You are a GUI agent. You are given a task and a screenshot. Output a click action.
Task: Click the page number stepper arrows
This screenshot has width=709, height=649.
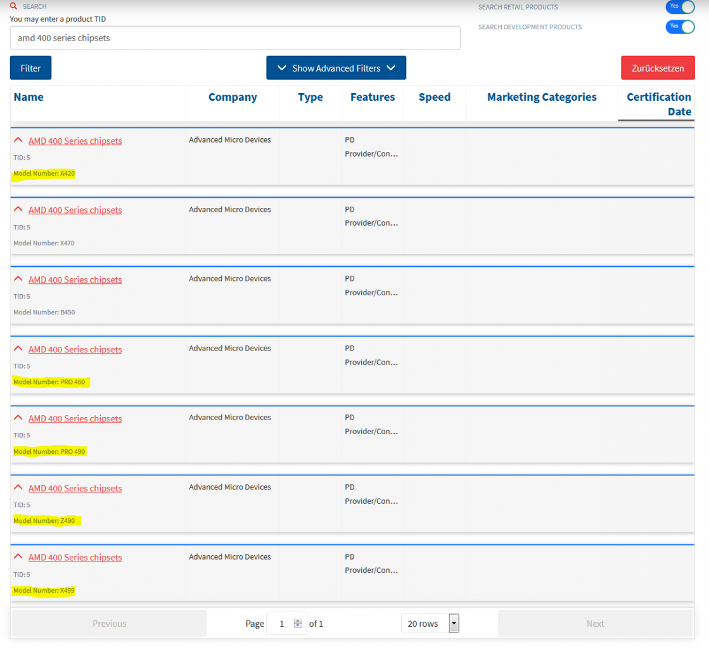[x=298, y=623]
